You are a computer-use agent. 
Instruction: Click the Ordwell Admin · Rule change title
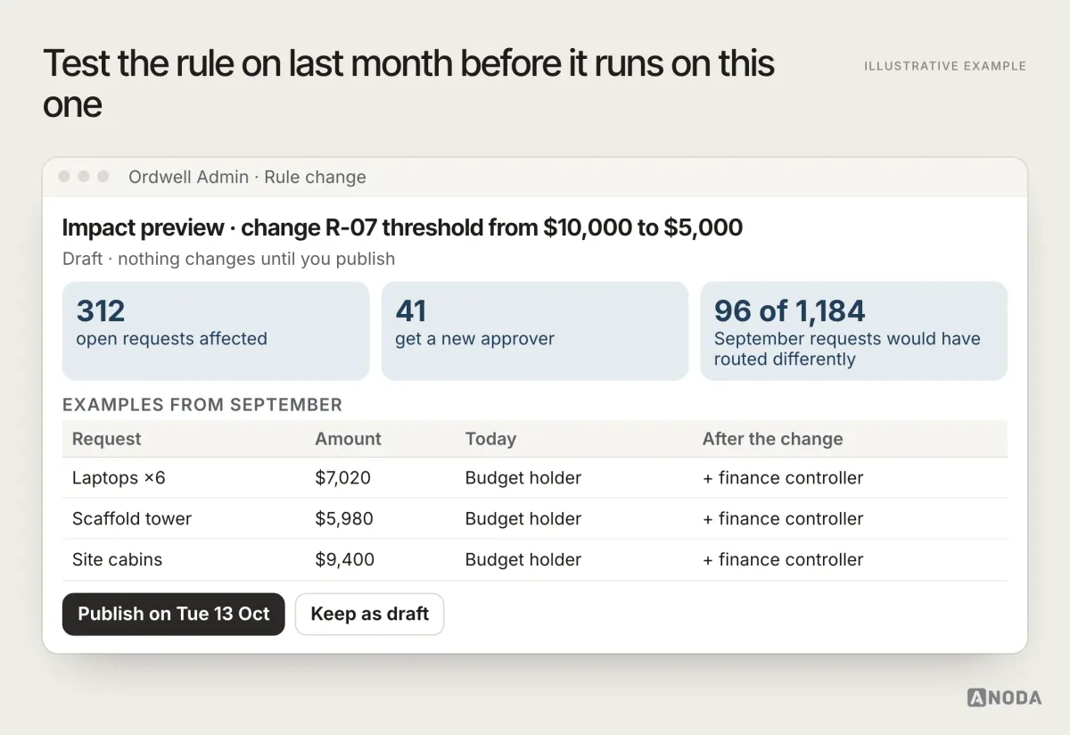click(247, 177)
